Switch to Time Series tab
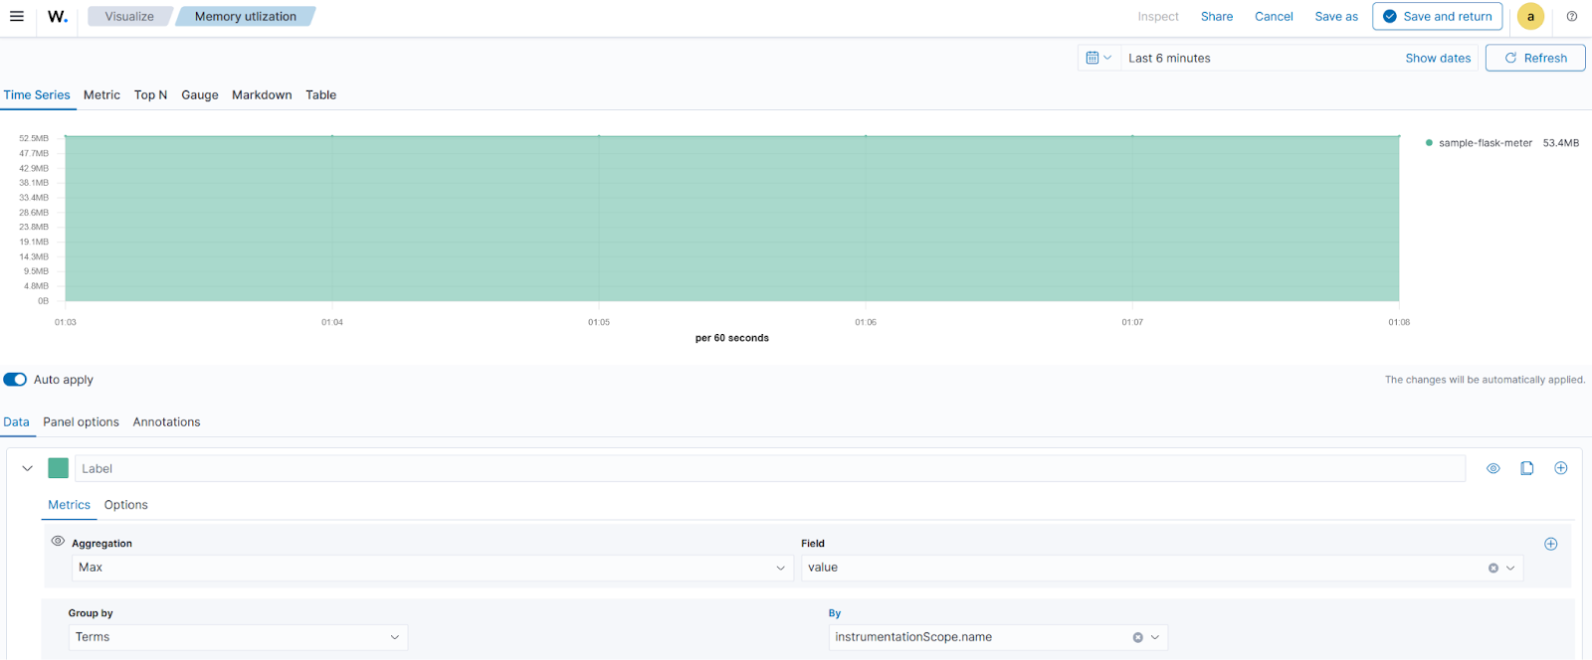 click(x=37, y=95)
